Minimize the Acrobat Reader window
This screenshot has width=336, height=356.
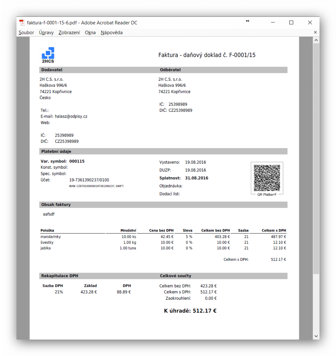click(273, 23)
